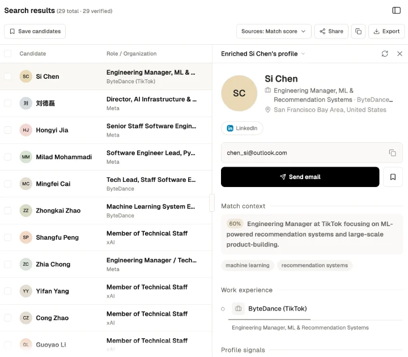The width and height of the screenshot is (408, 357).
Task: Click Senior Staff Software Engin... role text
Action: [151, 126]
